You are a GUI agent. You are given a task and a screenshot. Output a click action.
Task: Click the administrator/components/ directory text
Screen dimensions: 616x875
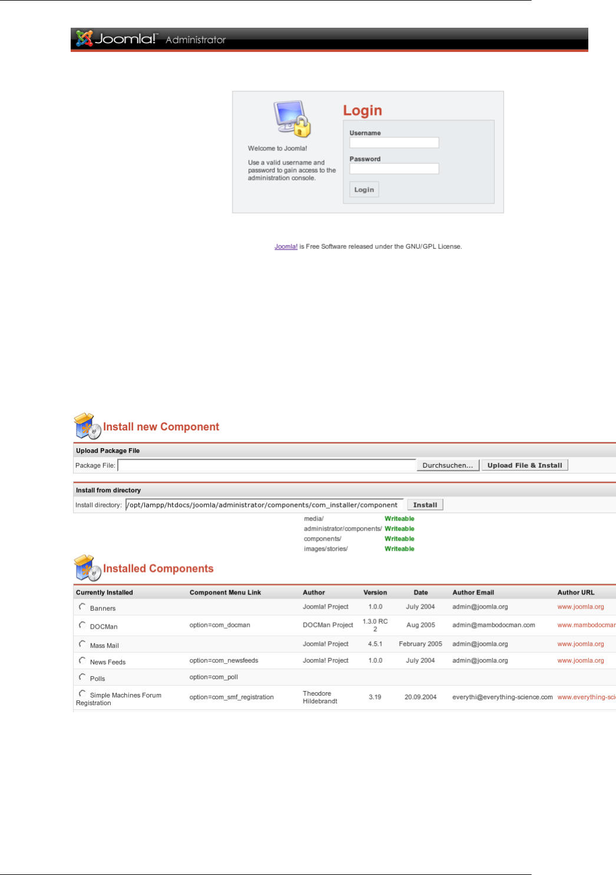coord(343,529)
